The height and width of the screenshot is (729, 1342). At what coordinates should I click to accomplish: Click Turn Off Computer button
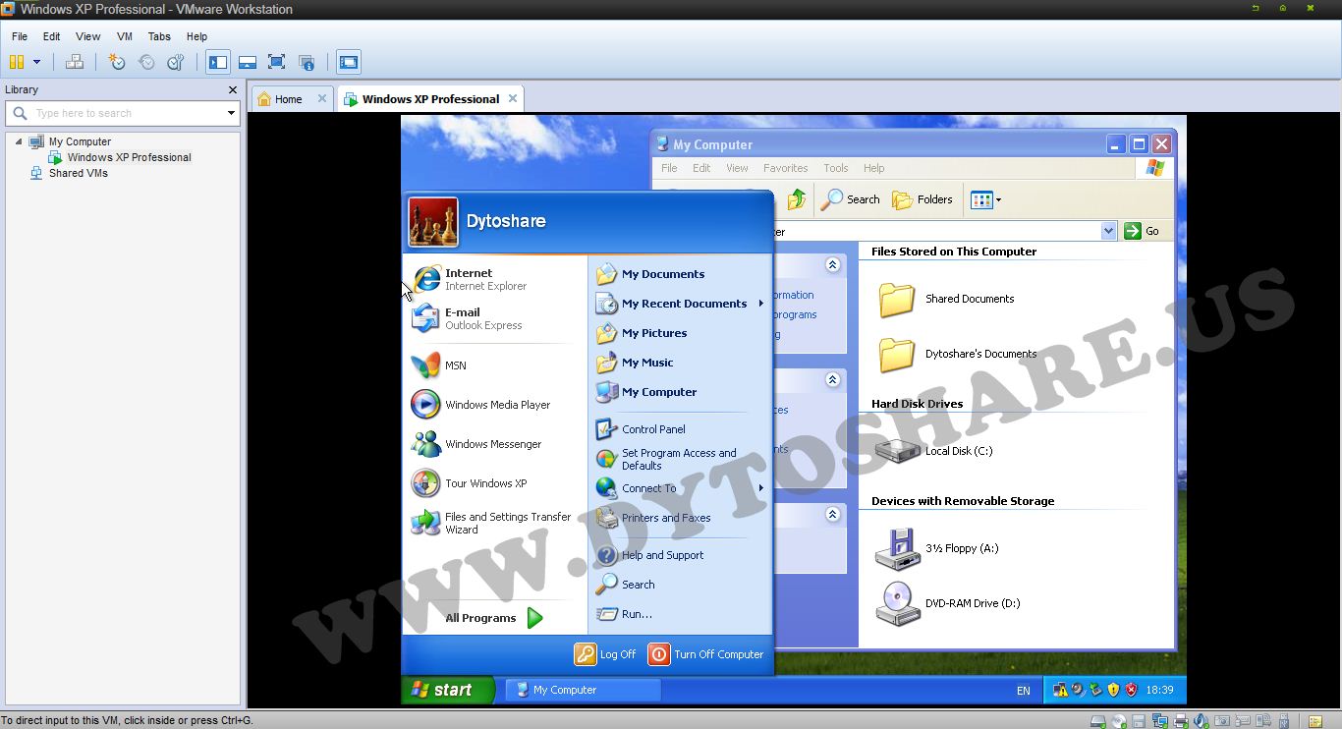click(706, 654)
